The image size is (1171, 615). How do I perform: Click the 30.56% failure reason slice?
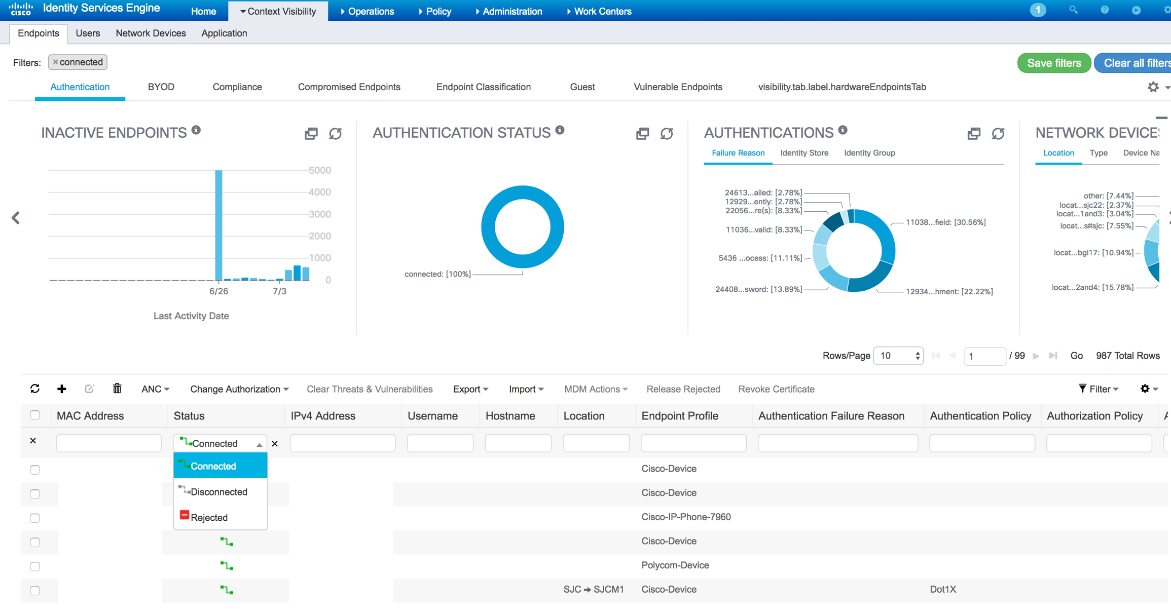[884, 234]
